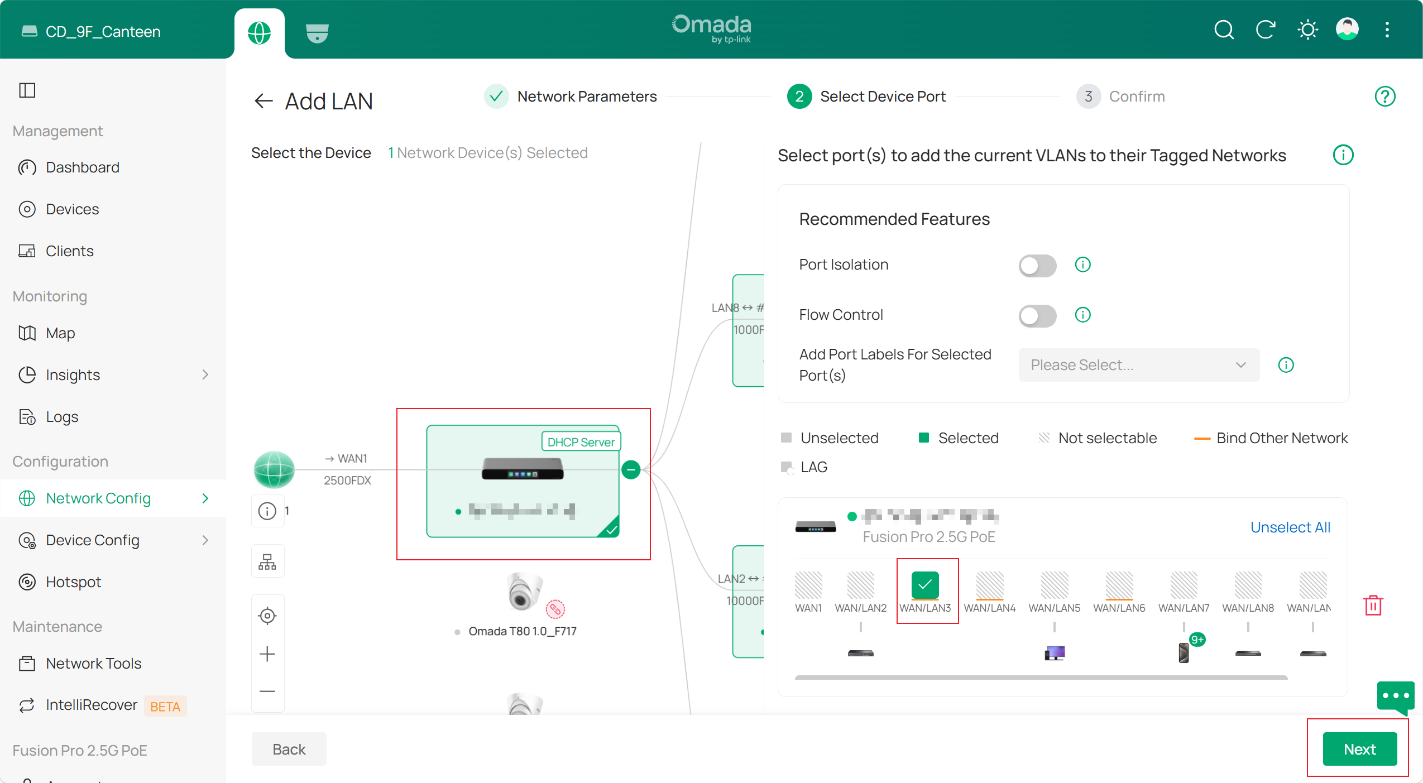
Task: Select the WAN/LAN8 port box
Action: 1248,585
